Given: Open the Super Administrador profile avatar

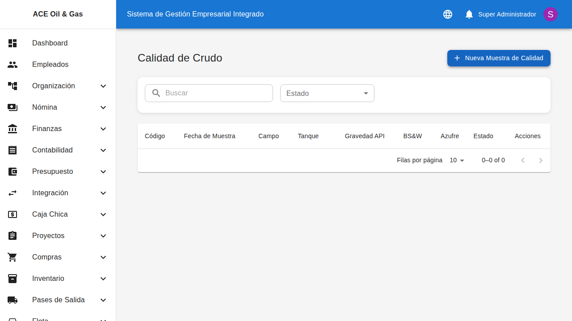Looking at the screenshot, I should 550,14.
